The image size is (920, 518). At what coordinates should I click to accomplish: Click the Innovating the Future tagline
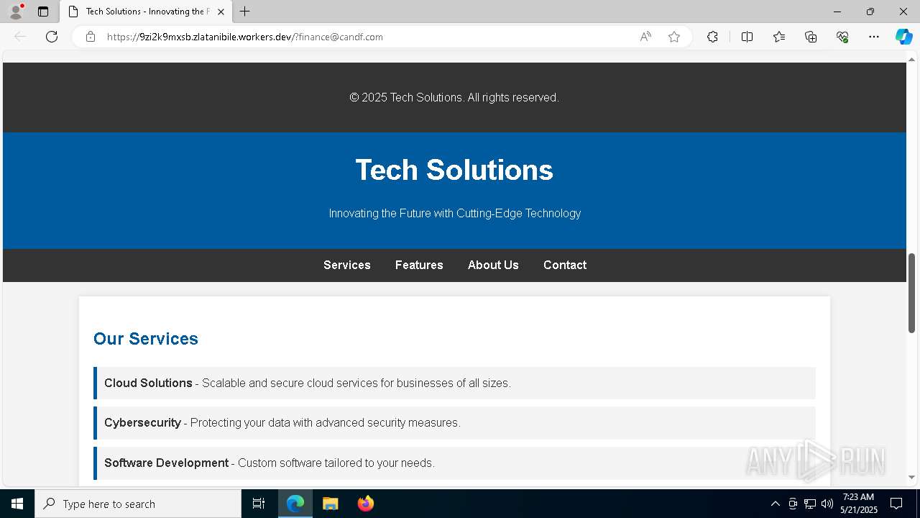click(455, 213)
